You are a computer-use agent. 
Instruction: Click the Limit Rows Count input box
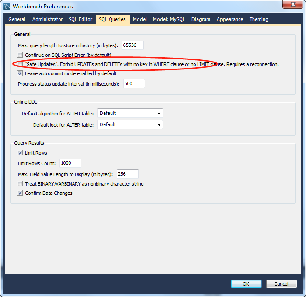70,163
